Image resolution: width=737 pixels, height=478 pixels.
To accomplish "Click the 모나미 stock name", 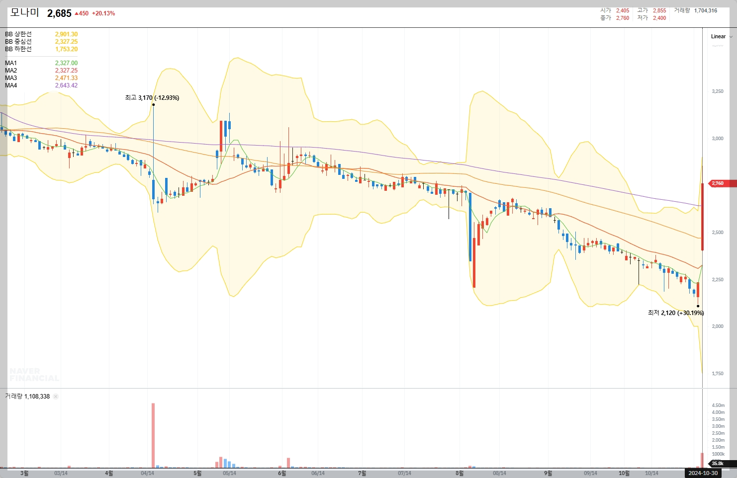I will pos(24,12).
